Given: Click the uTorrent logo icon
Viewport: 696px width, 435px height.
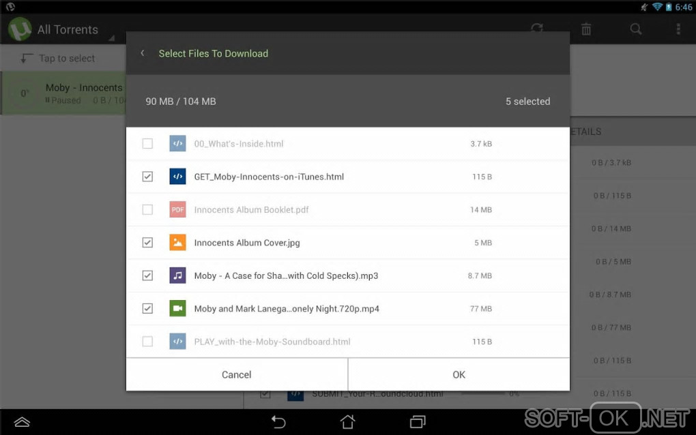Looking at the screenshot, I should pyautogui.click(x=20, y=29).
